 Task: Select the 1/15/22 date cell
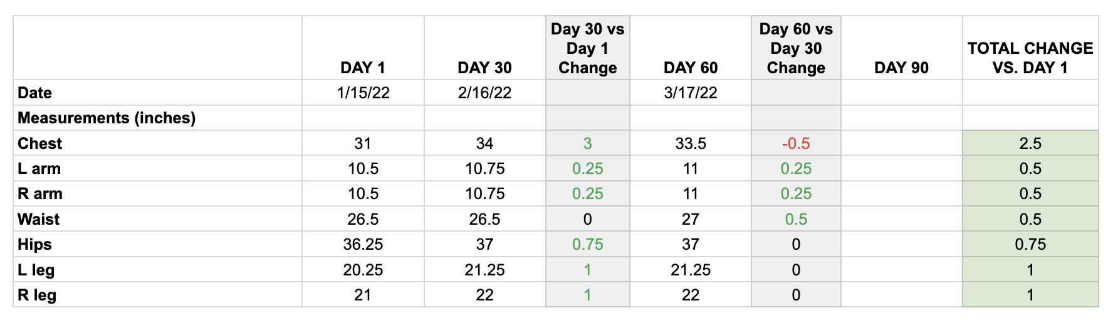[363, 93]
